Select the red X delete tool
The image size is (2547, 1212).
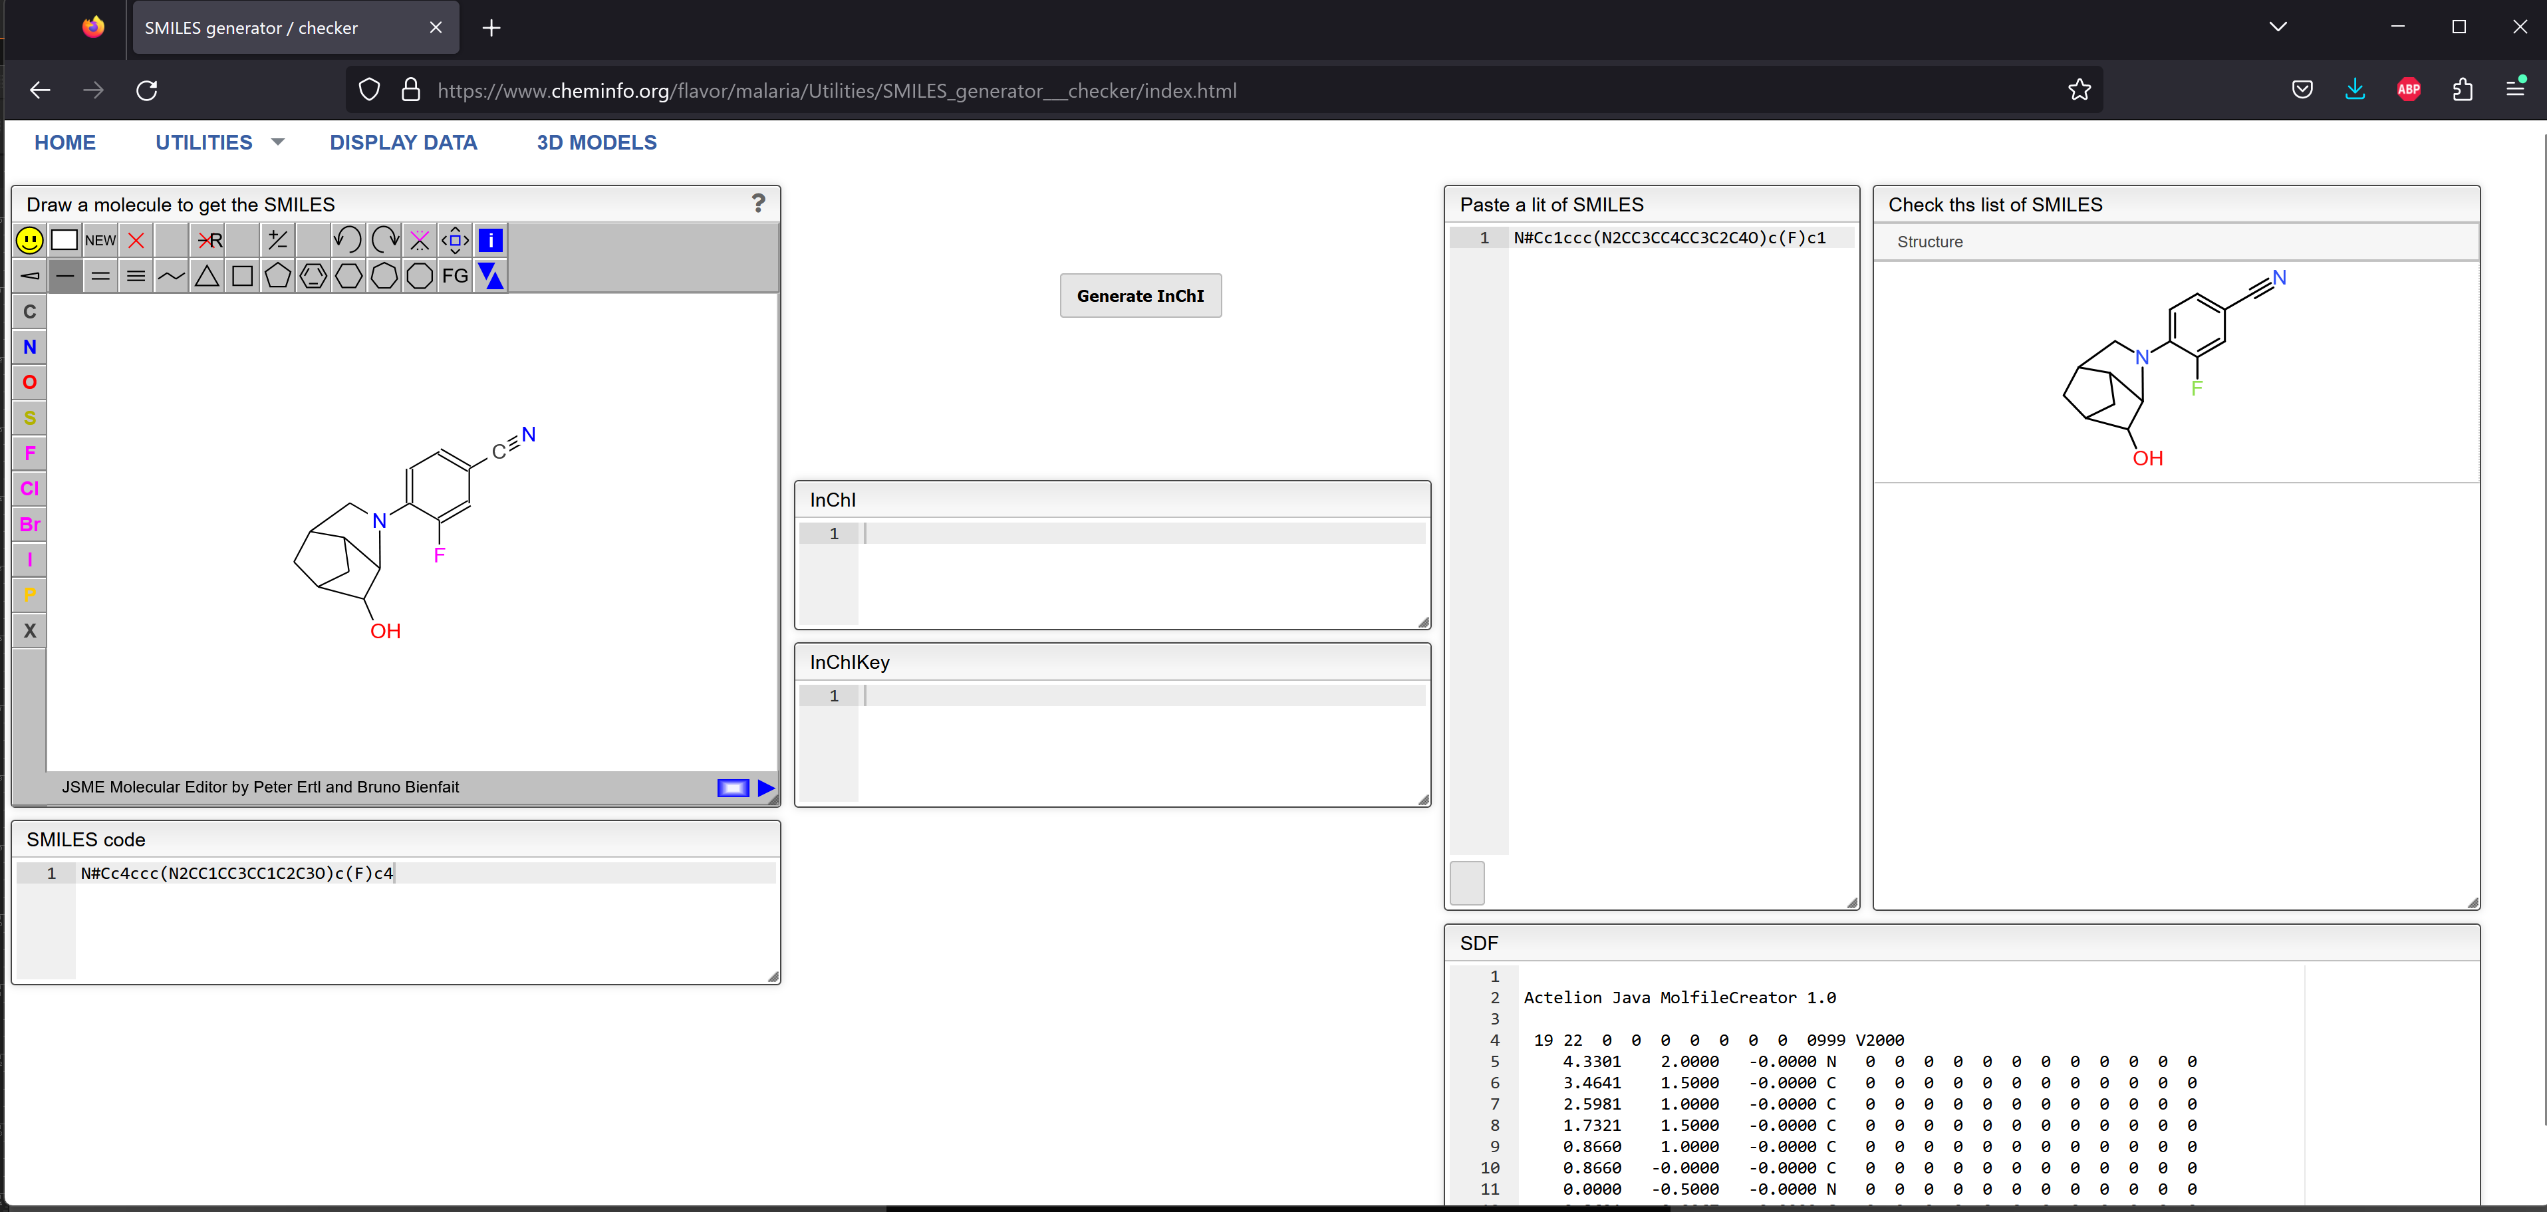click(x=136, y=240)
